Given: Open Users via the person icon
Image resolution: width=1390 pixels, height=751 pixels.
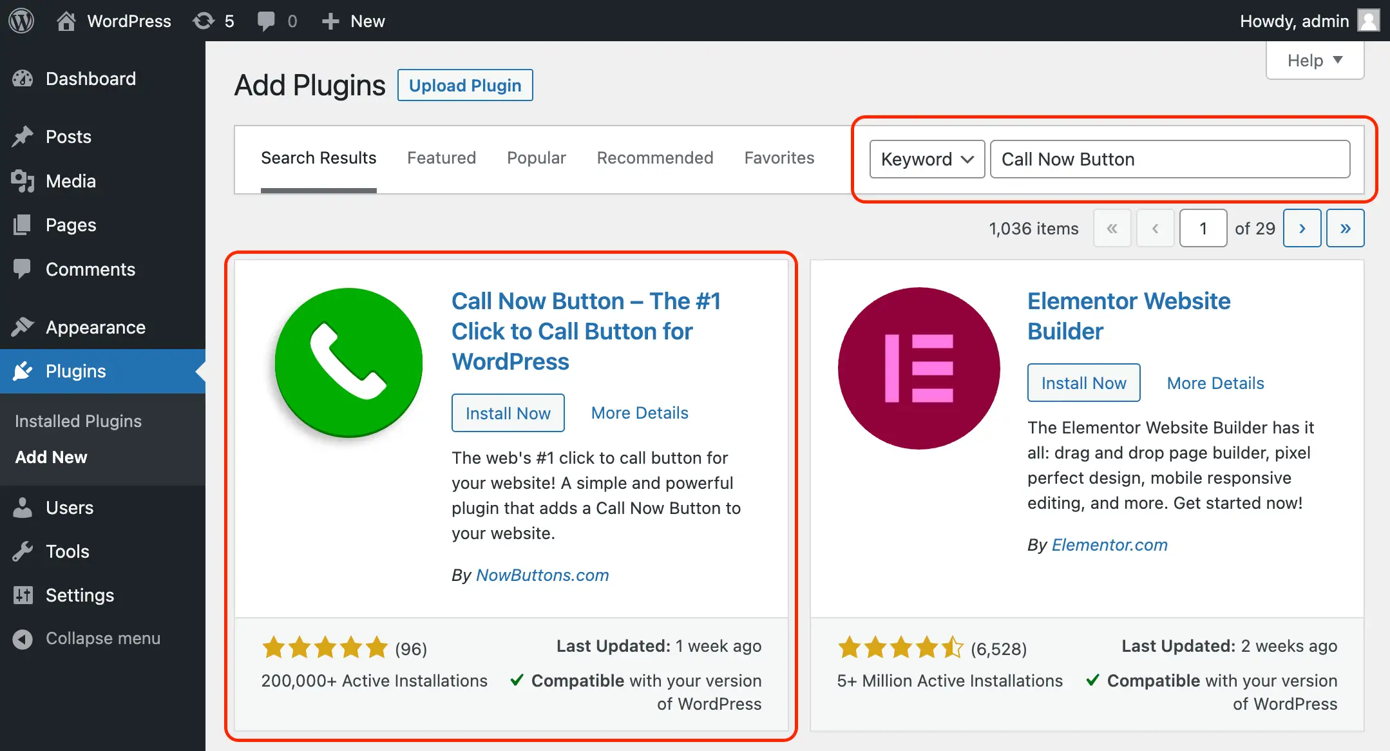Looking at the screenshot, I should (x=23, y=508).
